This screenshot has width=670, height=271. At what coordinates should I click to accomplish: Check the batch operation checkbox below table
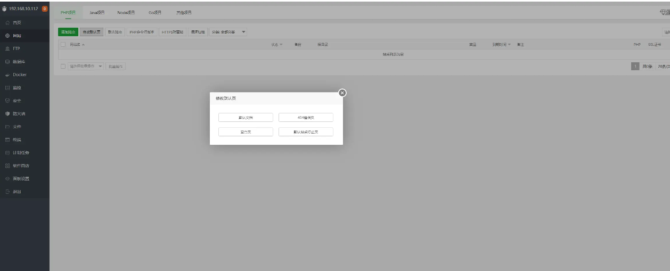coord(64,66)
